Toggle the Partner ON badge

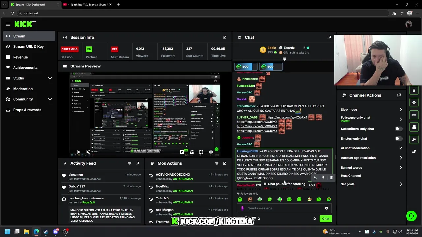[89, 49]
